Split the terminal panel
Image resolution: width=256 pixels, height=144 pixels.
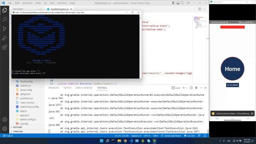click(191, 88)
